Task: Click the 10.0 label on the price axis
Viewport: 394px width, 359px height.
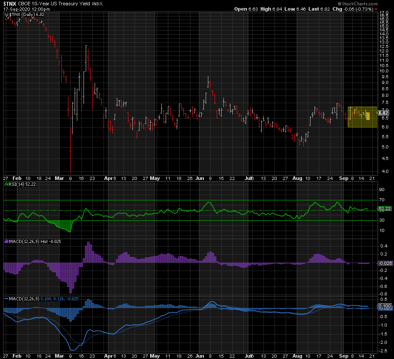Action: tap(384, 71)
